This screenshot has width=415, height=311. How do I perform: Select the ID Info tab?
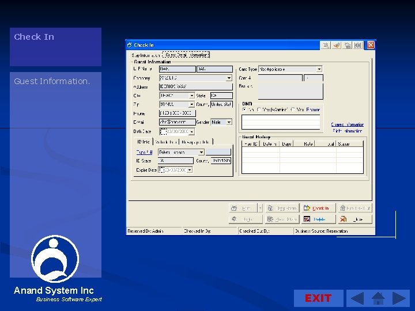[144, 142]
